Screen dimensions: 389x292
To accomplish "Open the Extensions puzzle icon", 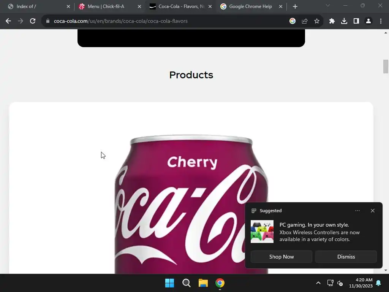I will coord(332,21).
